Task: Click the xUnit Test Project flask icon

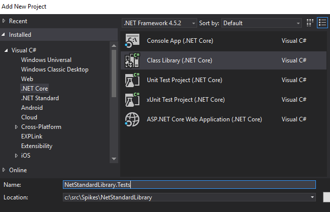Action: pos(132,100)
